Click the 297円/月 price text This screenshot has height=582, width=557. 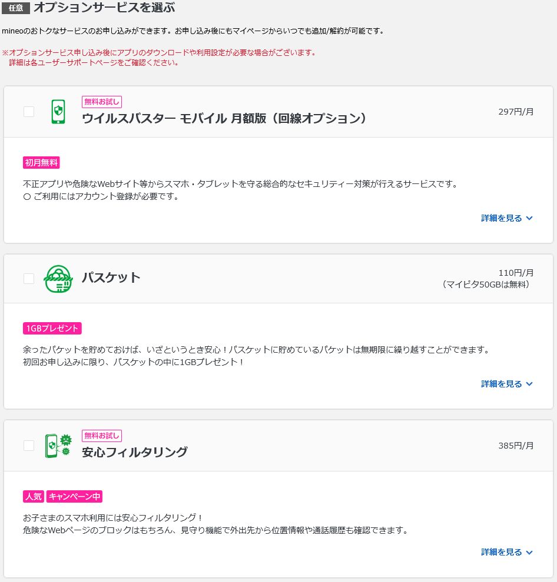coord(517,112)
